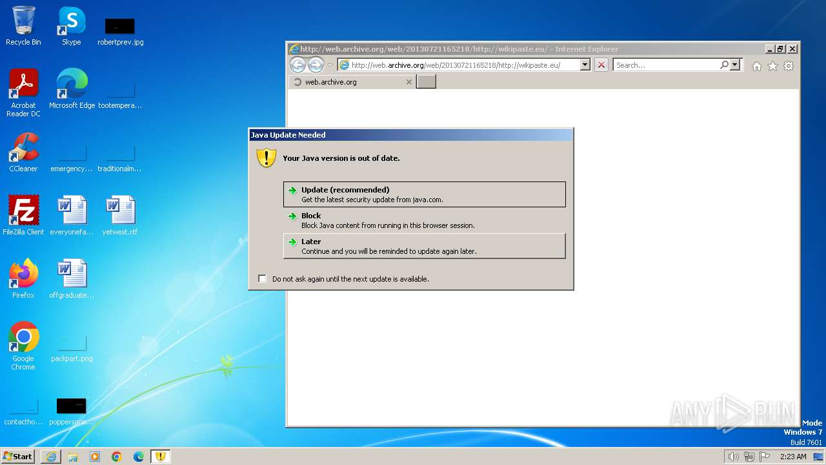Launch Firefox desktop shortcut
826x465 pixels.
pyautogui.click(x=23, y=279)
